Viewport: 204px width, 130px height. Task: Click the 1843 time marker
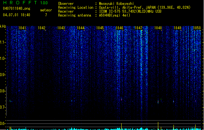click(x=61, y=28)
